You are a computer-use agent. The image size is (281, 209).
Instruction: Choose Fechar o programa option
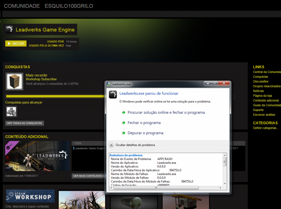(x=144, y=123)
